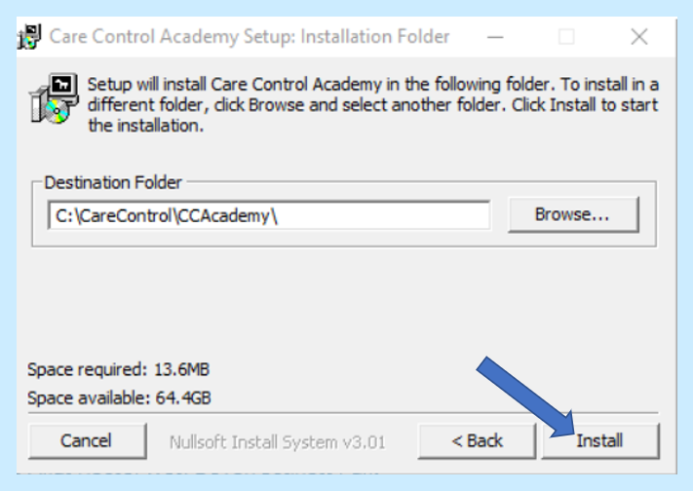
Task: Click the window title text "Installation Folder"
Action: click(375, 37)
